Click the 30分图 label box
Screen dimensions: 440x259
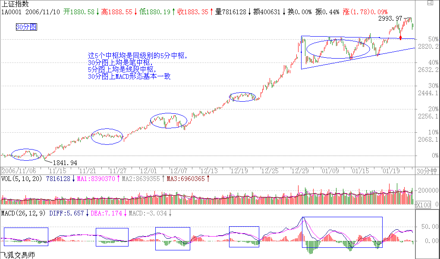coord(26,27)
